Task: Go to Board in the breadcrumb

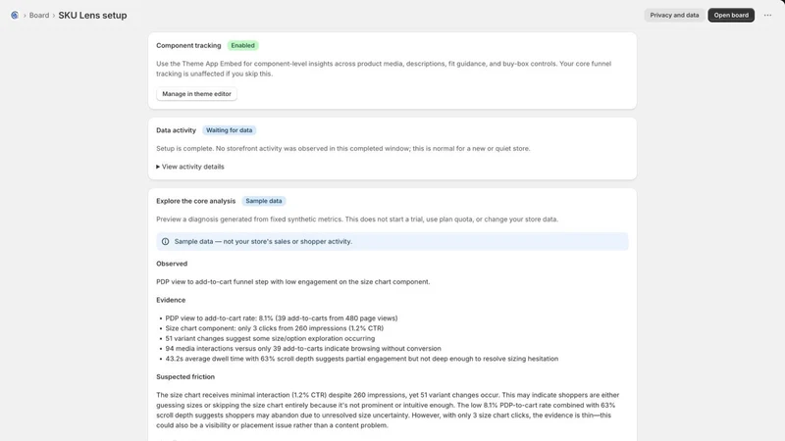Action: 39,16
